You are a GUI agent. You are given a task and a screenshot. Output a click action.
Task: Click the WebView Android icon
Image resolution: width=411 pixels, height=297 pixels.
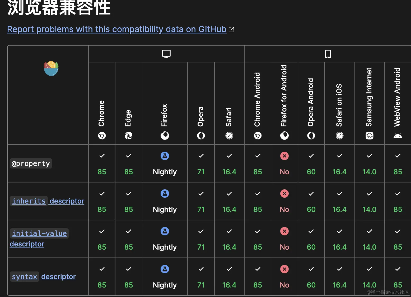[x=398, y=136]
